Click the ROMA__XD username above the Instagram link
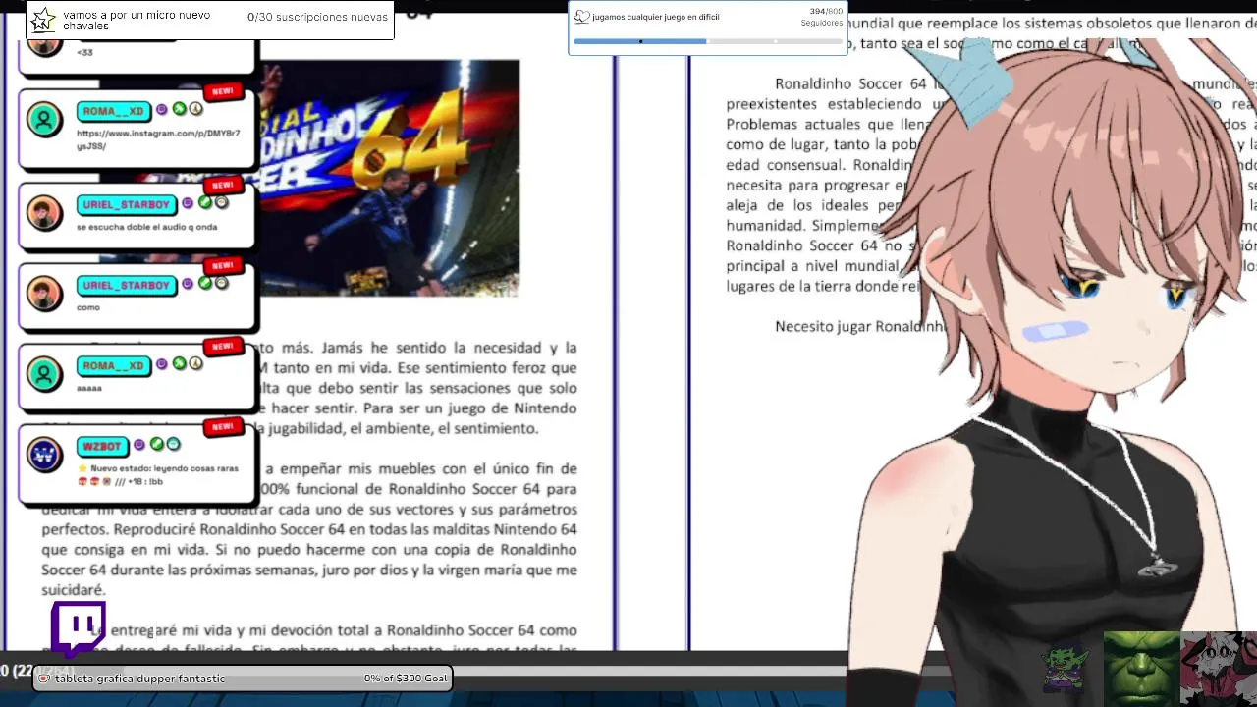Viewport: 1257px width, 707px height. tap(113, 112)
